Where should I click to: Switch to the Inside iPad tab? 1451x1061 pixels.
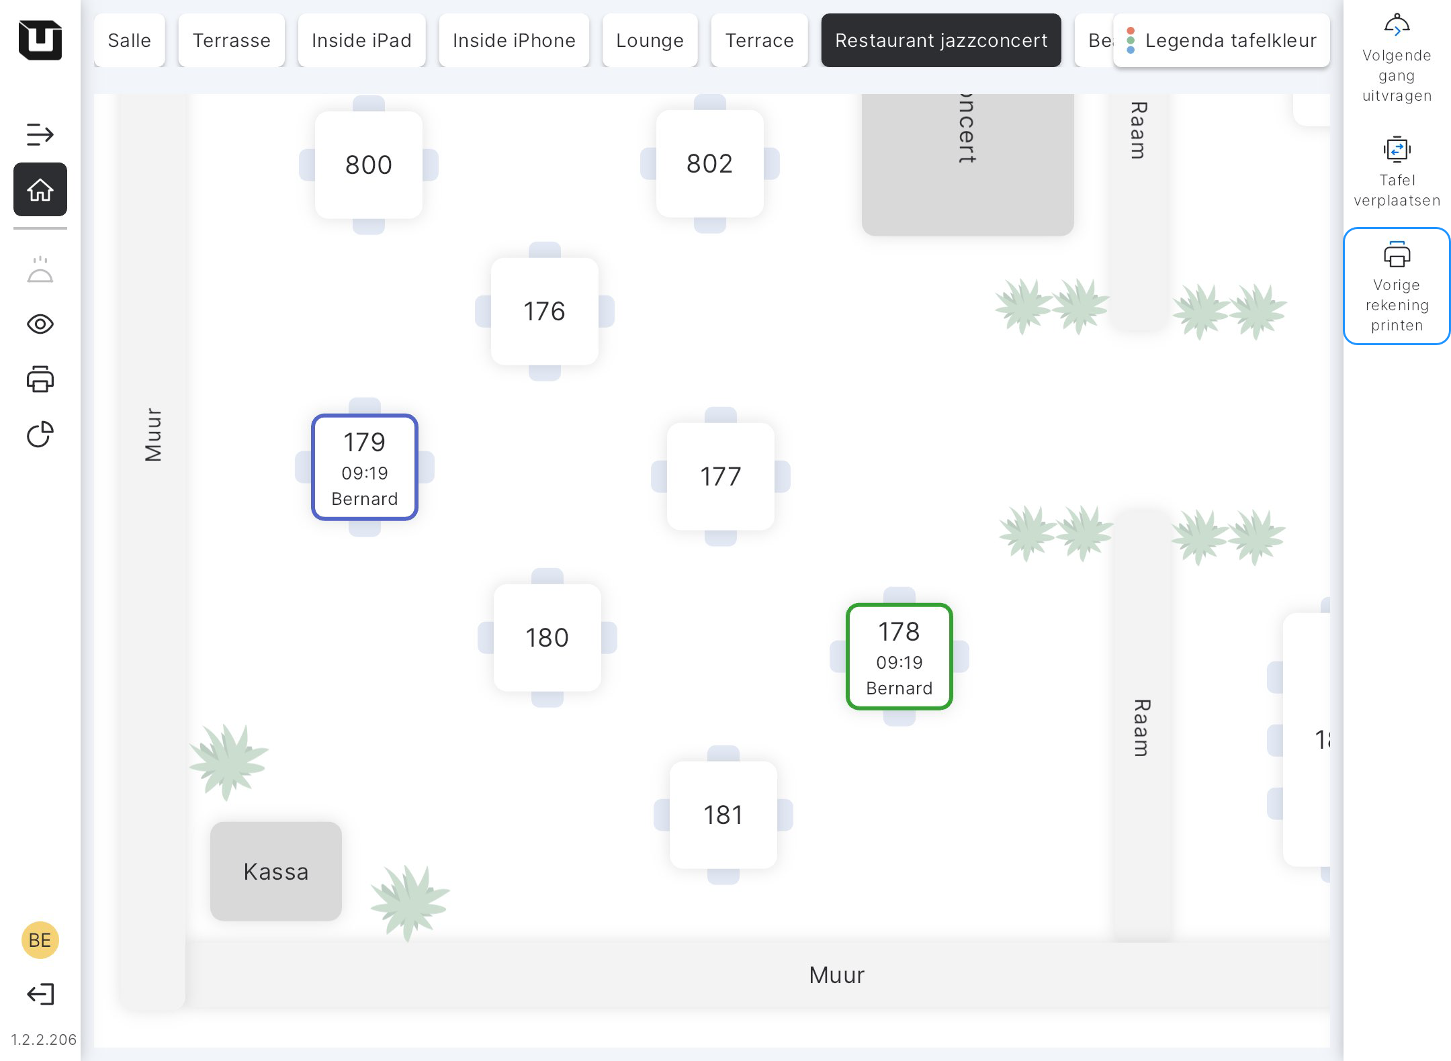361,40
